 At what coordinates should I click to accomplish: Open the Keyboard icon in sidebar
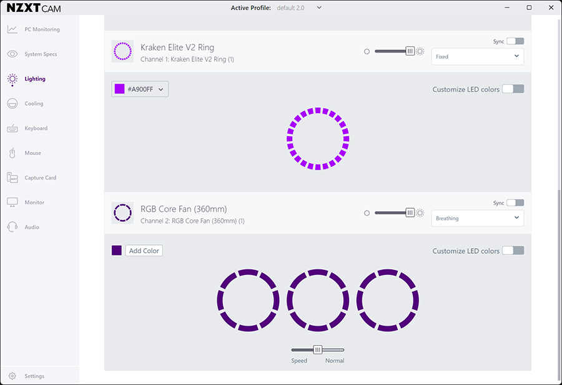click(12, 128)
